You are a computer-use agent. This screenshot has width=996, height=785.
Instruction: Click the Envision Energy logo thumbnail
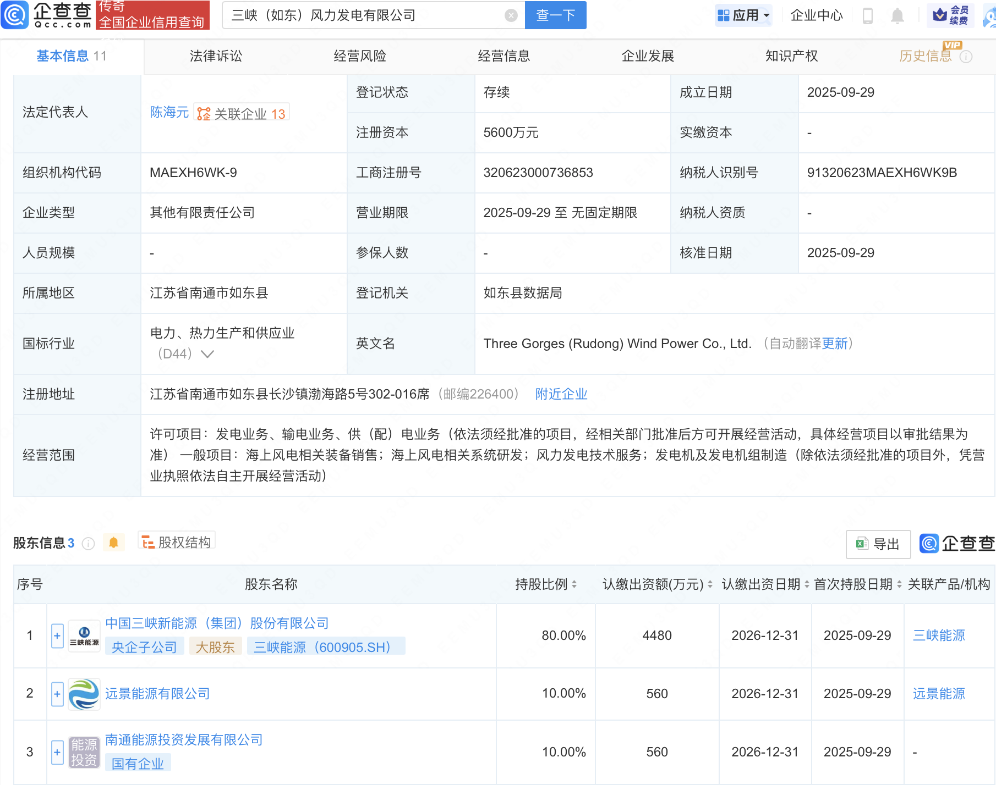[84, 694]
